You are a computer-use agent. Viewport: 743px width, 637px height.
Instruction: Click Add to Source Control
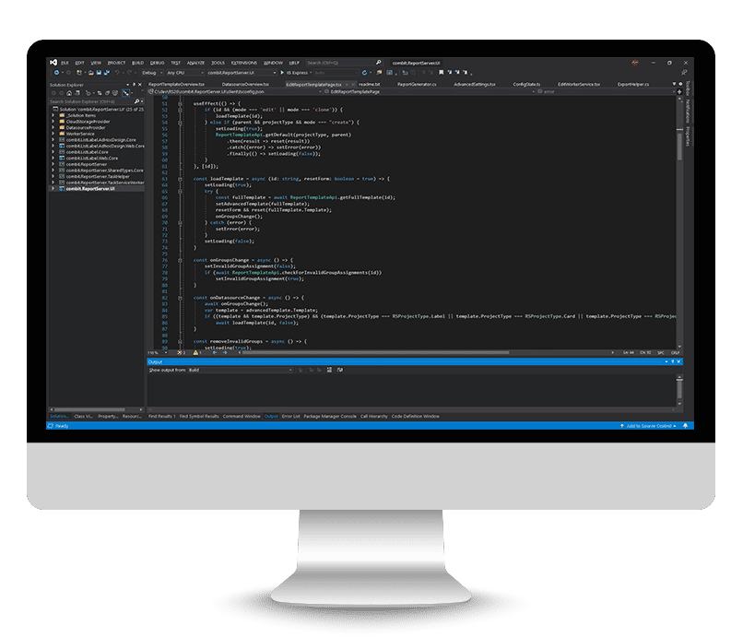[649, 426]
